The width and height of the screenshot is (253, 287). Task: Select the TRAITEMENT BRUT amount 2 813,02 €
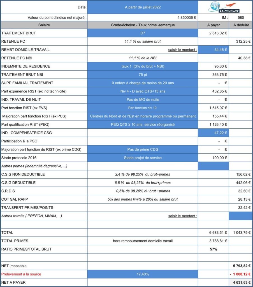click(218, 33)
